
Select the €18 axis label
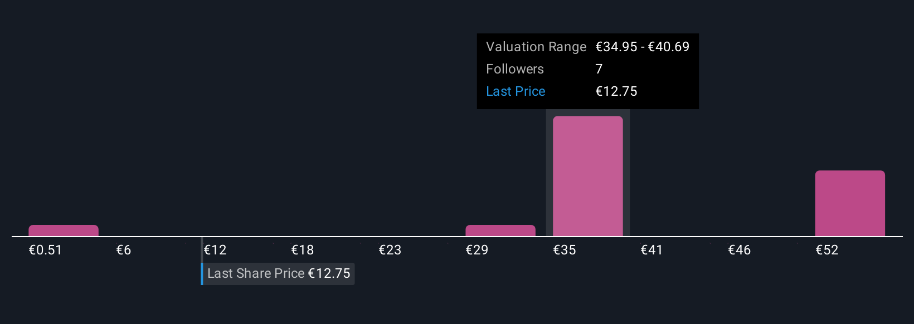303,250
